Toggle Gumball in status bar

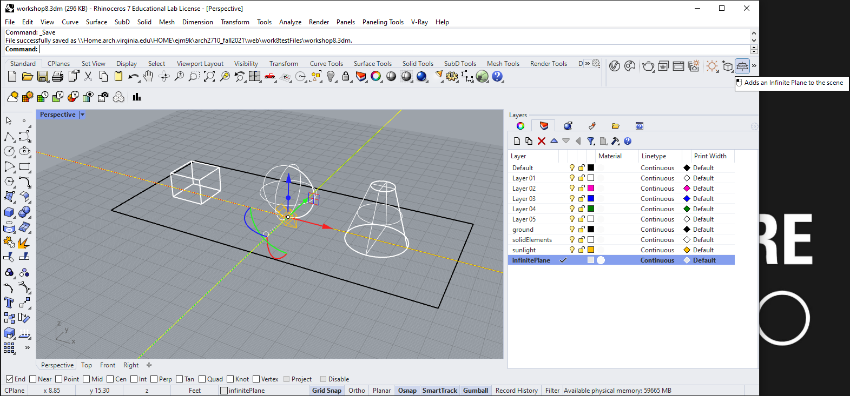coord(476,390)
